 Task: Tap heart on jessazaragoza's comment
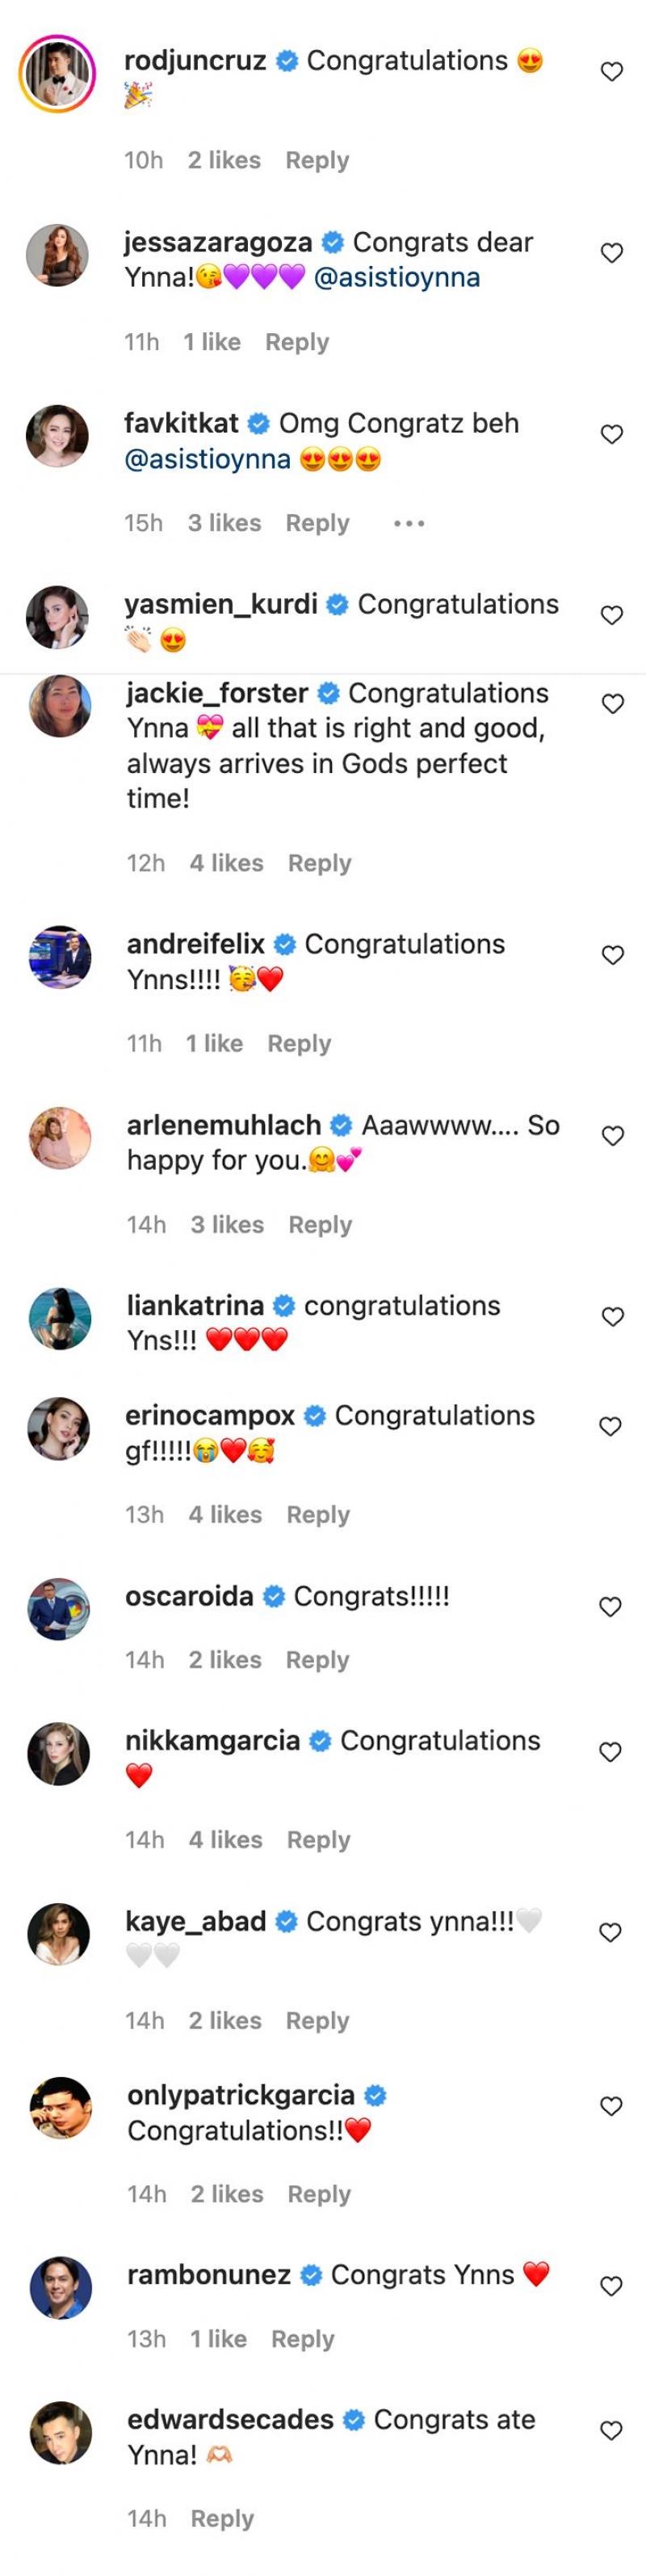click(611, 254)
